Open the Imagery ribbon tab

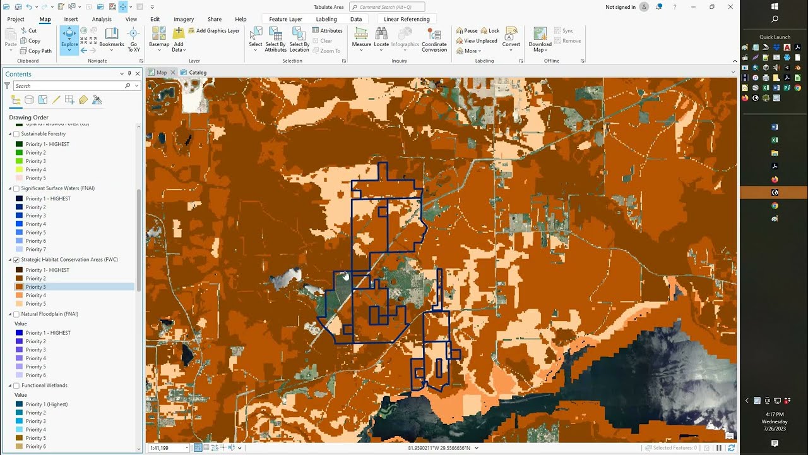click(x=184, y=19)
